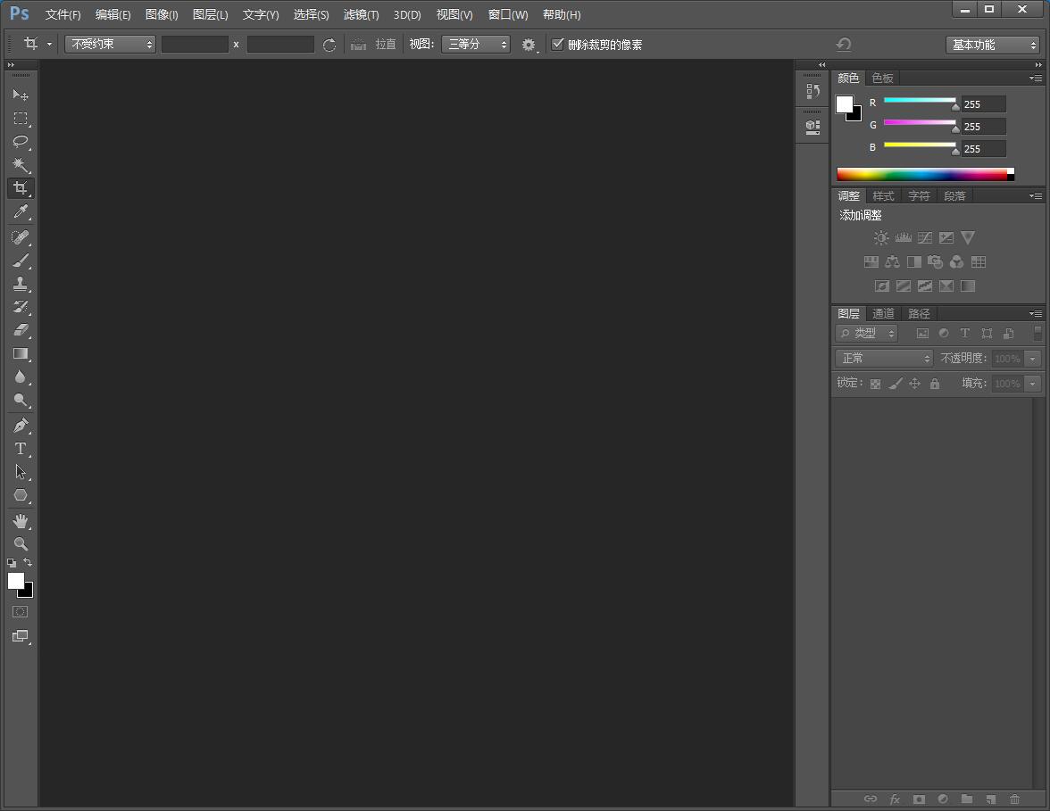This screenshot has width=1050, height=811.
Task: Click the color spectrum ramp
Action: (925, 175)
